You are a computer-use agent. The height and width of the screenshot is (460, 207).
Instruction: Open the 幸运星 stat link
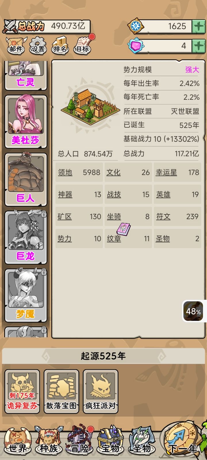pos(166,172)
